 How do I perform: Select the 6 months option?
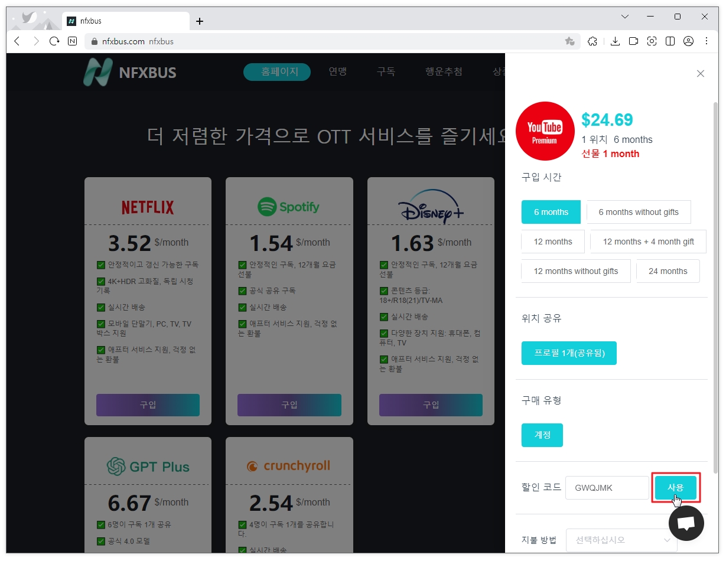tap(551, 212)
